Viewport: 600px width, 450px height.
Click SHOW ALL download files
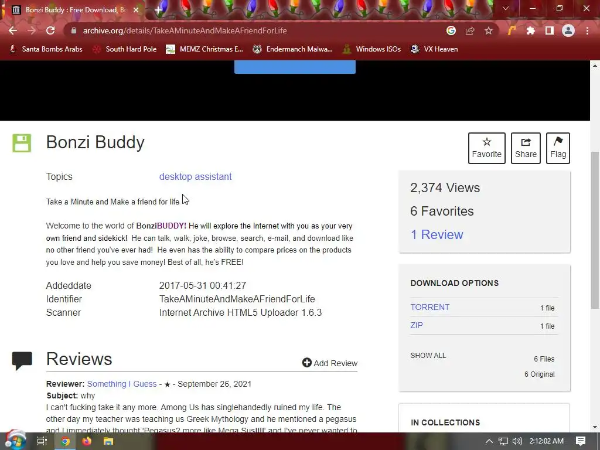pyautogui.click(x=428, y=356)
